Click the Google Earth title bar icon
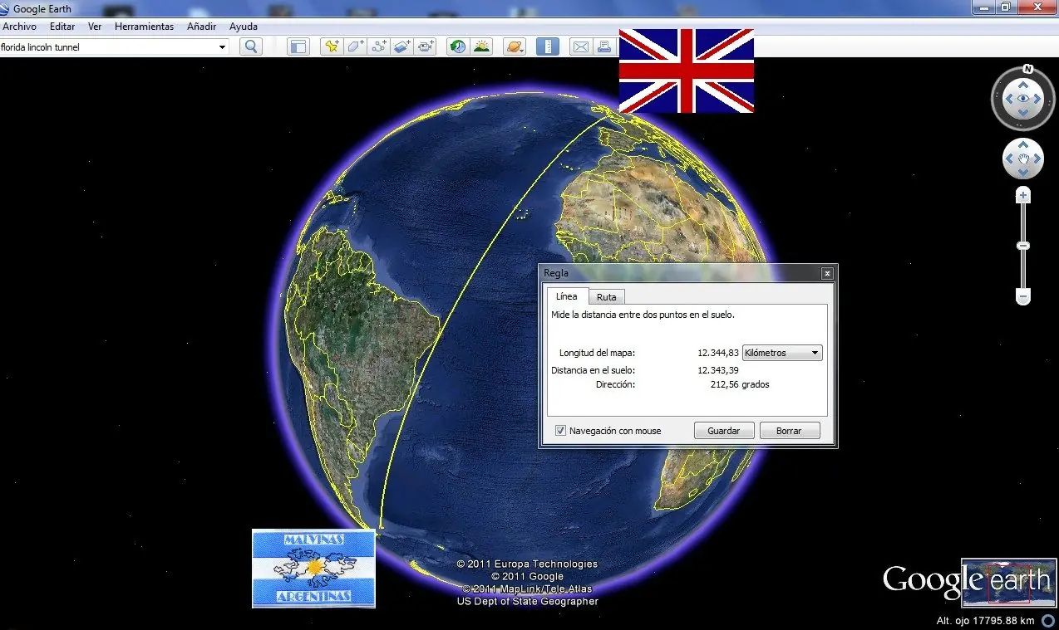 coord(6,8)
